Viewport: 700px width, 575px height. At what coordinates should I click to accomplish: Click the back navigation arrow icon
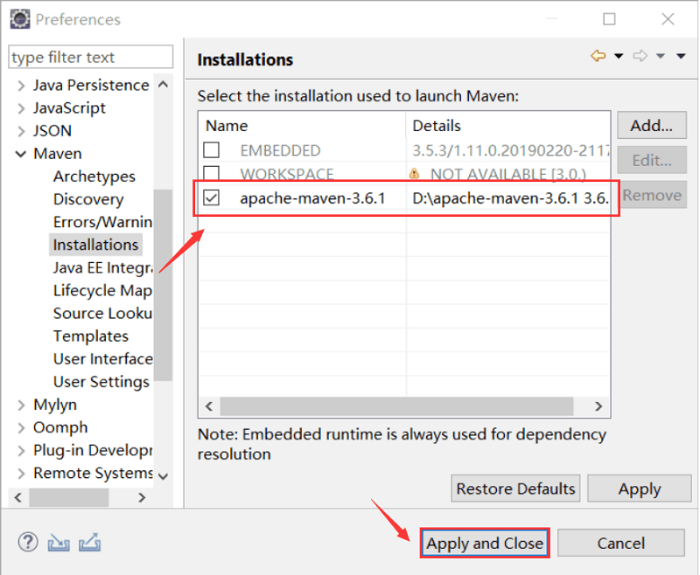click(598, 56)
